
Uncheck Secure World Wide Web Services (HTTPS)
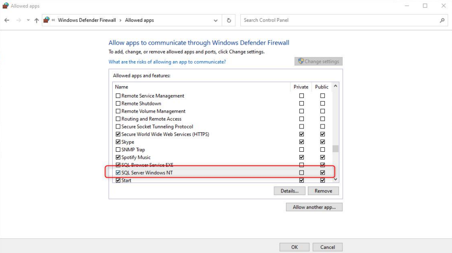118,134
